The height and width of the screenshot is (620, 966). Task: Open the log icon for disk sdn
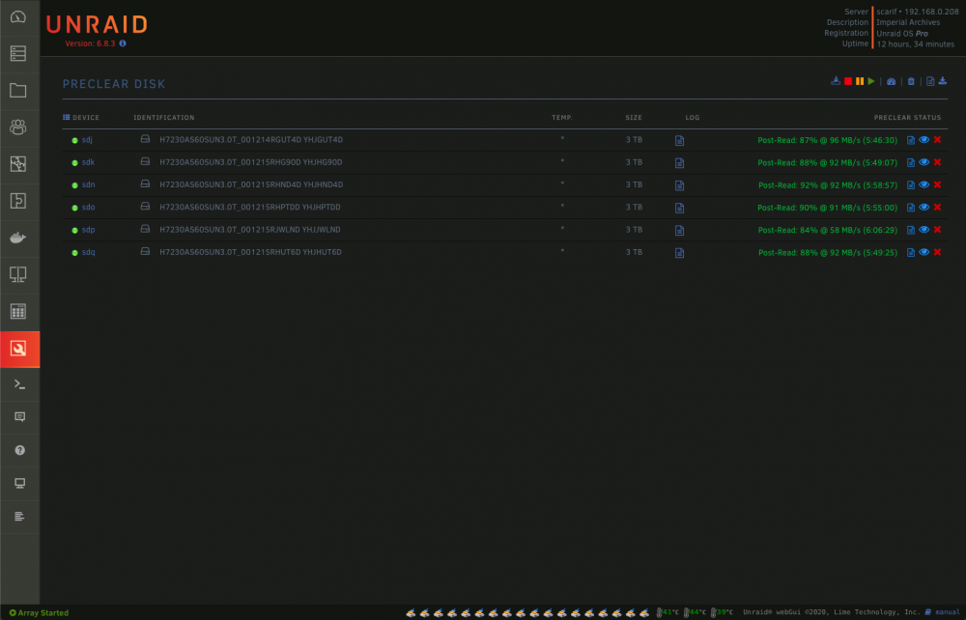tap(679, 185)
